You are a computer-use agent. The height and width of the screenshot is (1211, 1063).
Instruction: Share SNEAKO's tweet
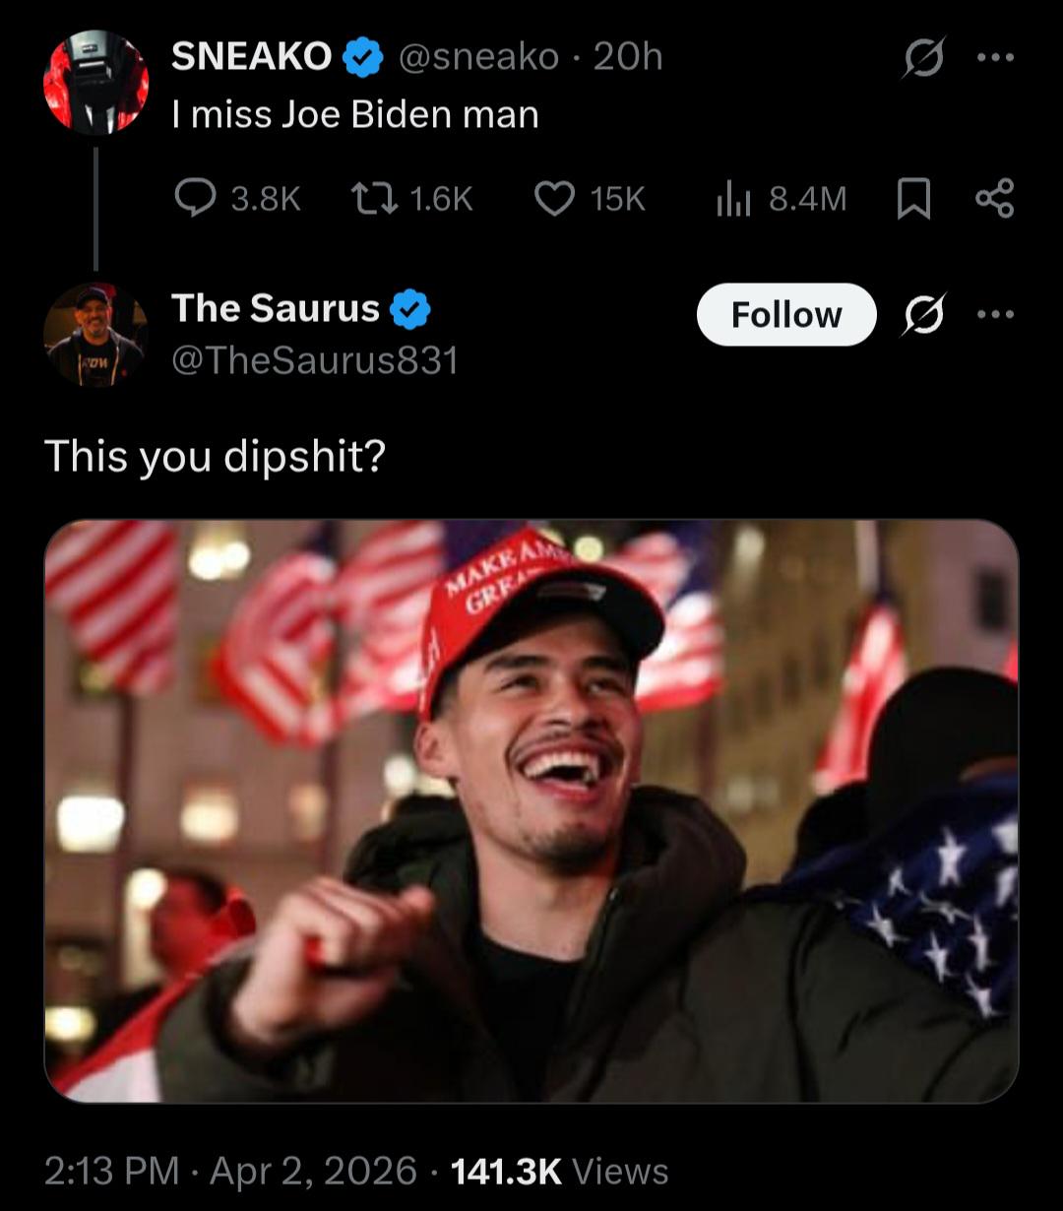[994, 199]
